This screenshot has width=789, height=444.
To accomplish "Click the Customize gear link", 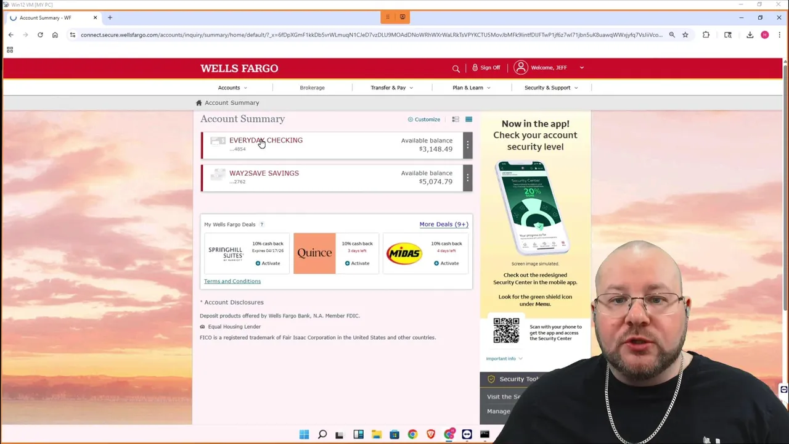I will (423, 120).
